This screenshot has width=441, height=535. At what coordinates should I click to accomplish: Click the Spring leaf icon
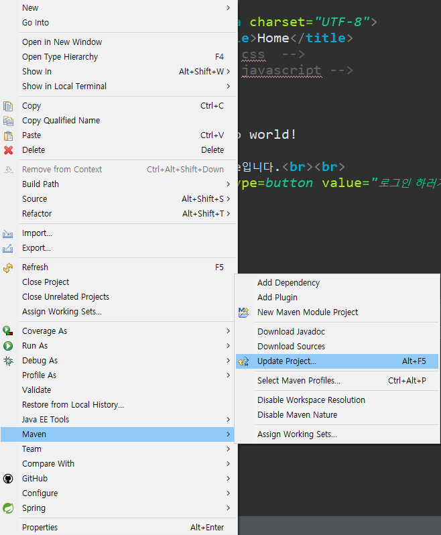tap(8, 508)
